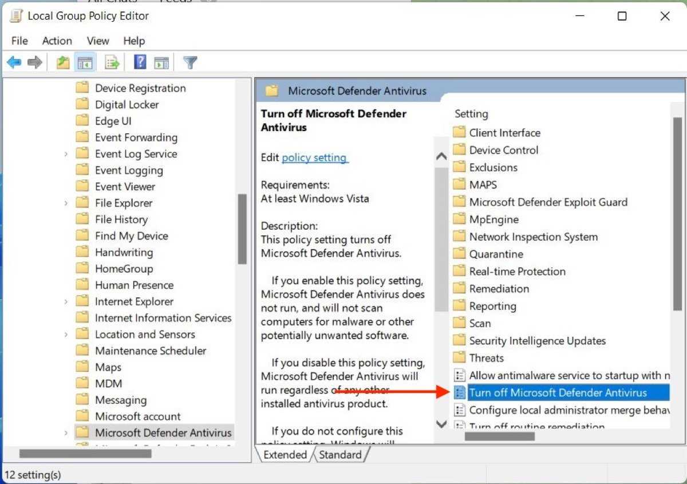Expand the Internet Explorer tree node

(66, 302)
